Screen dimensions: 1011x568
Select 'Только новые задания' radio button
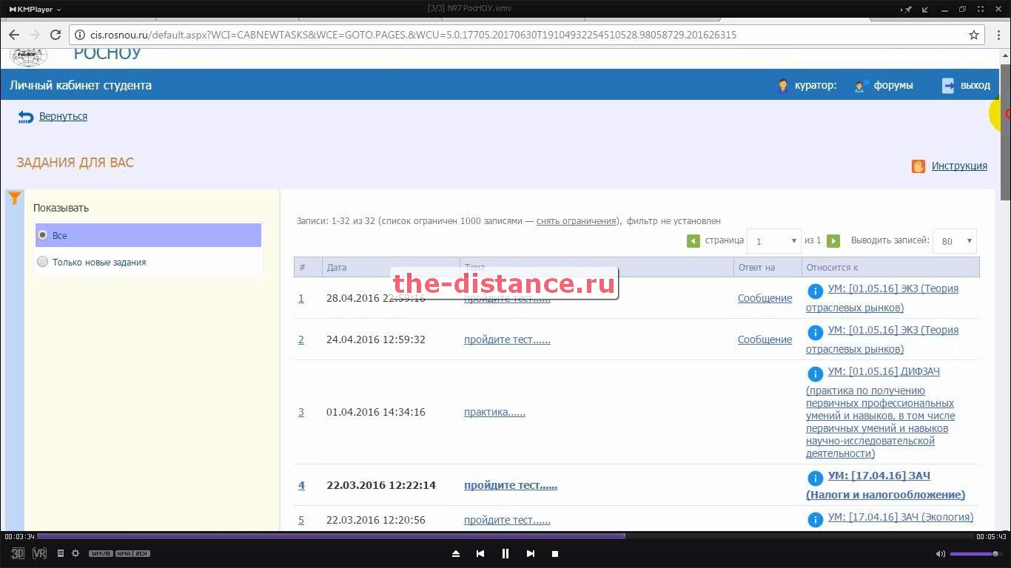[x=43, y=262]
